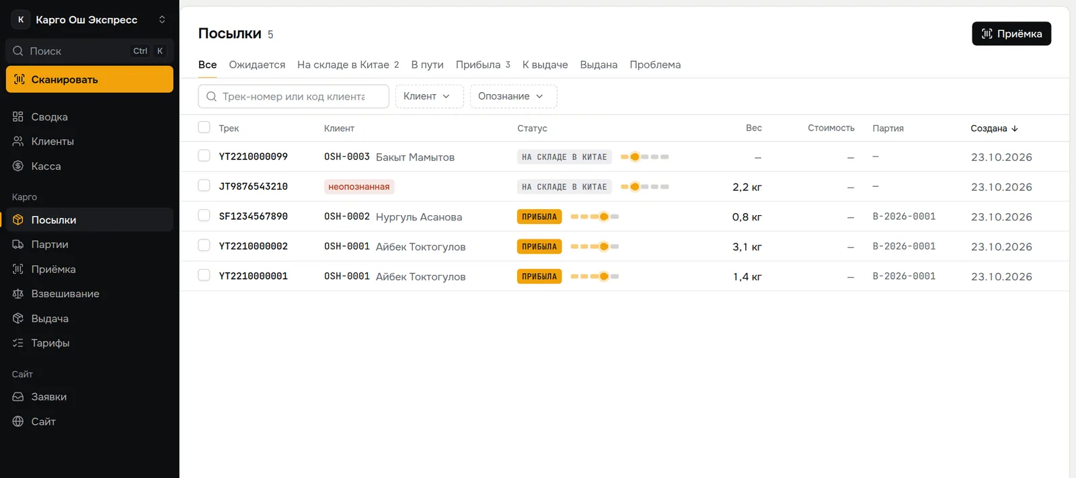Viewport: 1076px width, 478px height.
Task: Check the box for parcel JT9876543210
Action: tap(204, 186)
